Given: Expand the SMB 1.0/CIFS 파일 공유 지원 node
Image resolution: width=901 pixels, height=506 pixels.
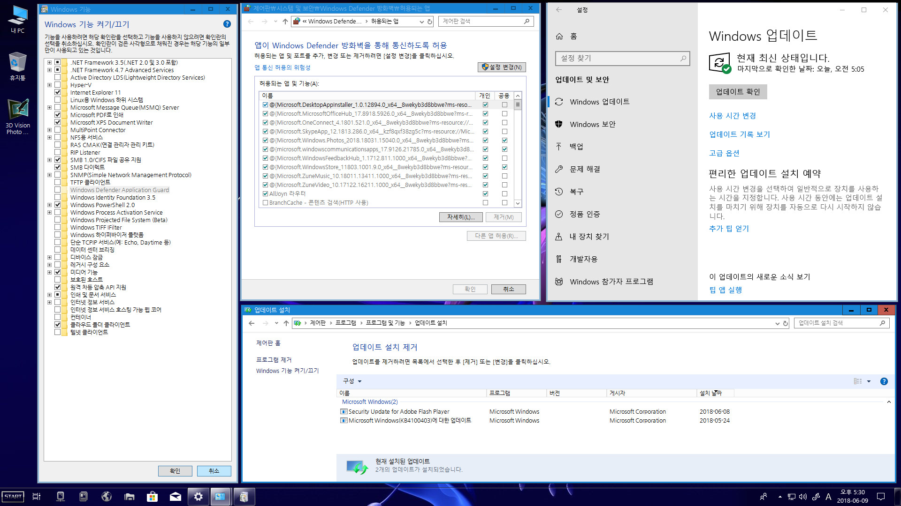Looking at the screenshot, I should click(x=49, y=160).
